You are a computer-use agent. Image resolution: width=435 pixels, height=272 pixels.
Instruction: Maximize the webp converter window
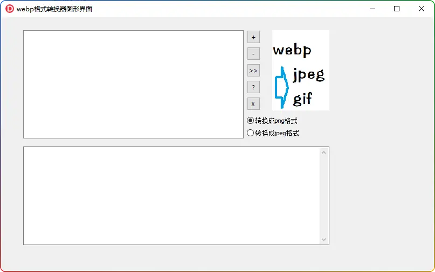[397, 9]
